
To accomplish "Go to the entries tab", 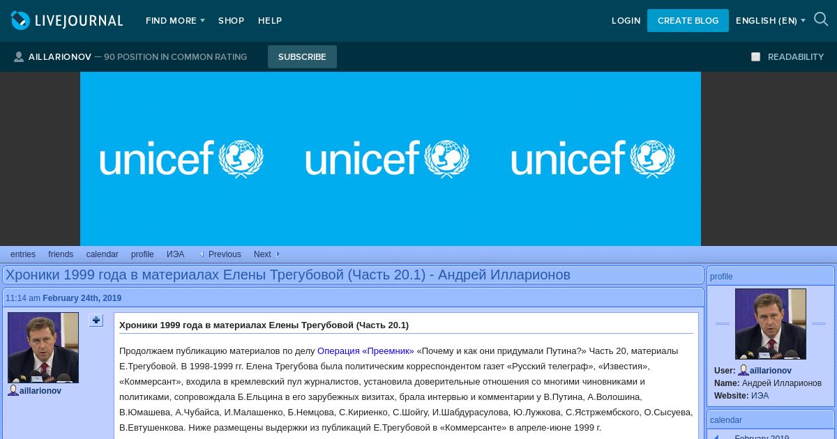I will click(x=23, y=254).
